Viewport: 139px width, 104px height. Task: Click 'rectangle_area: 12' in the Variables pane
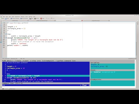click(x=99, y=66)
